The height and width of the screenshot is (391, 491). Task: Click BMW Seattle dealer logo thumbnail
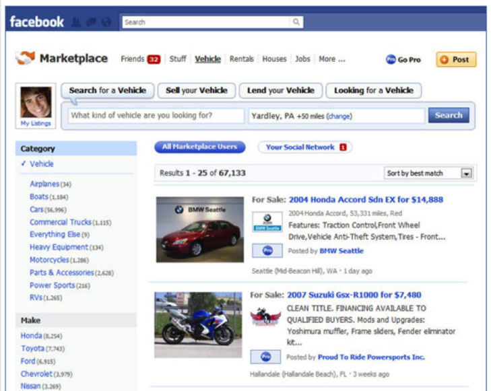tap(267, 221)
